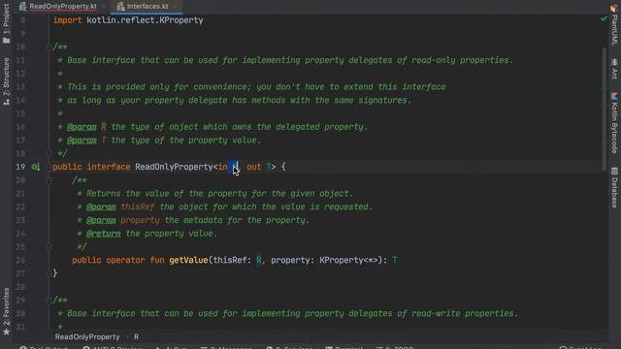Click the editor vertical scrollbar

(604, 109)
